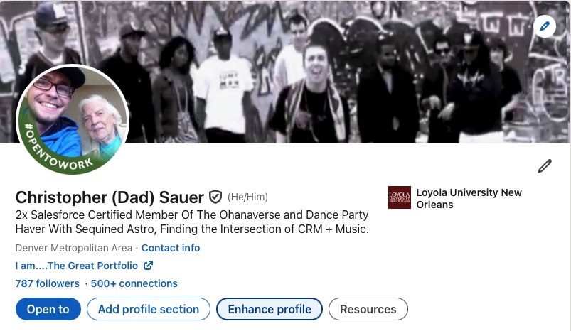Open the profile photo with OpenToWork frame
Screen dimensions: 571x331
coord(73,119)
